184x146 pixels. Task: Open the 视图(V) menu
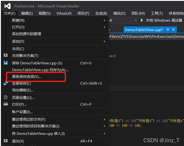pyautogui.click(x=45, y=14)
